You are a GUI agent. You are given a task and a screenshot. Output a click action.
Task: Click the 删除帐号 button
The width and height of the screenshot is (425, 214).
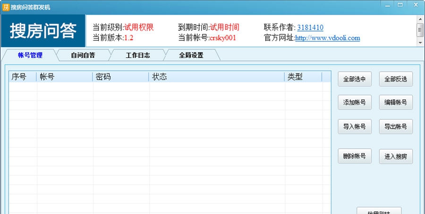click(x=355, y=156)
